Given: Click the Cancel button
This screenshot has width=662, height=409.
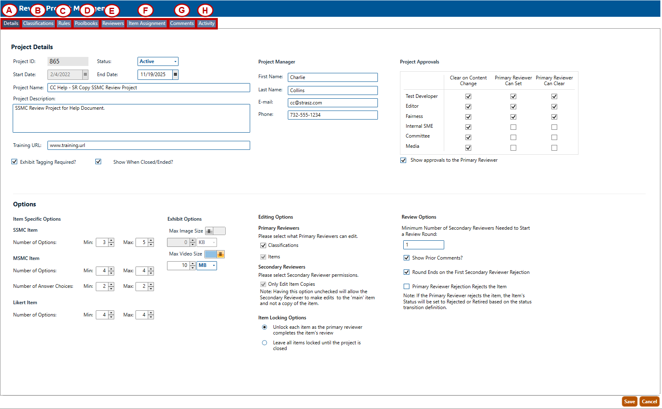Looking at the screenshot, I should (649, 402).
